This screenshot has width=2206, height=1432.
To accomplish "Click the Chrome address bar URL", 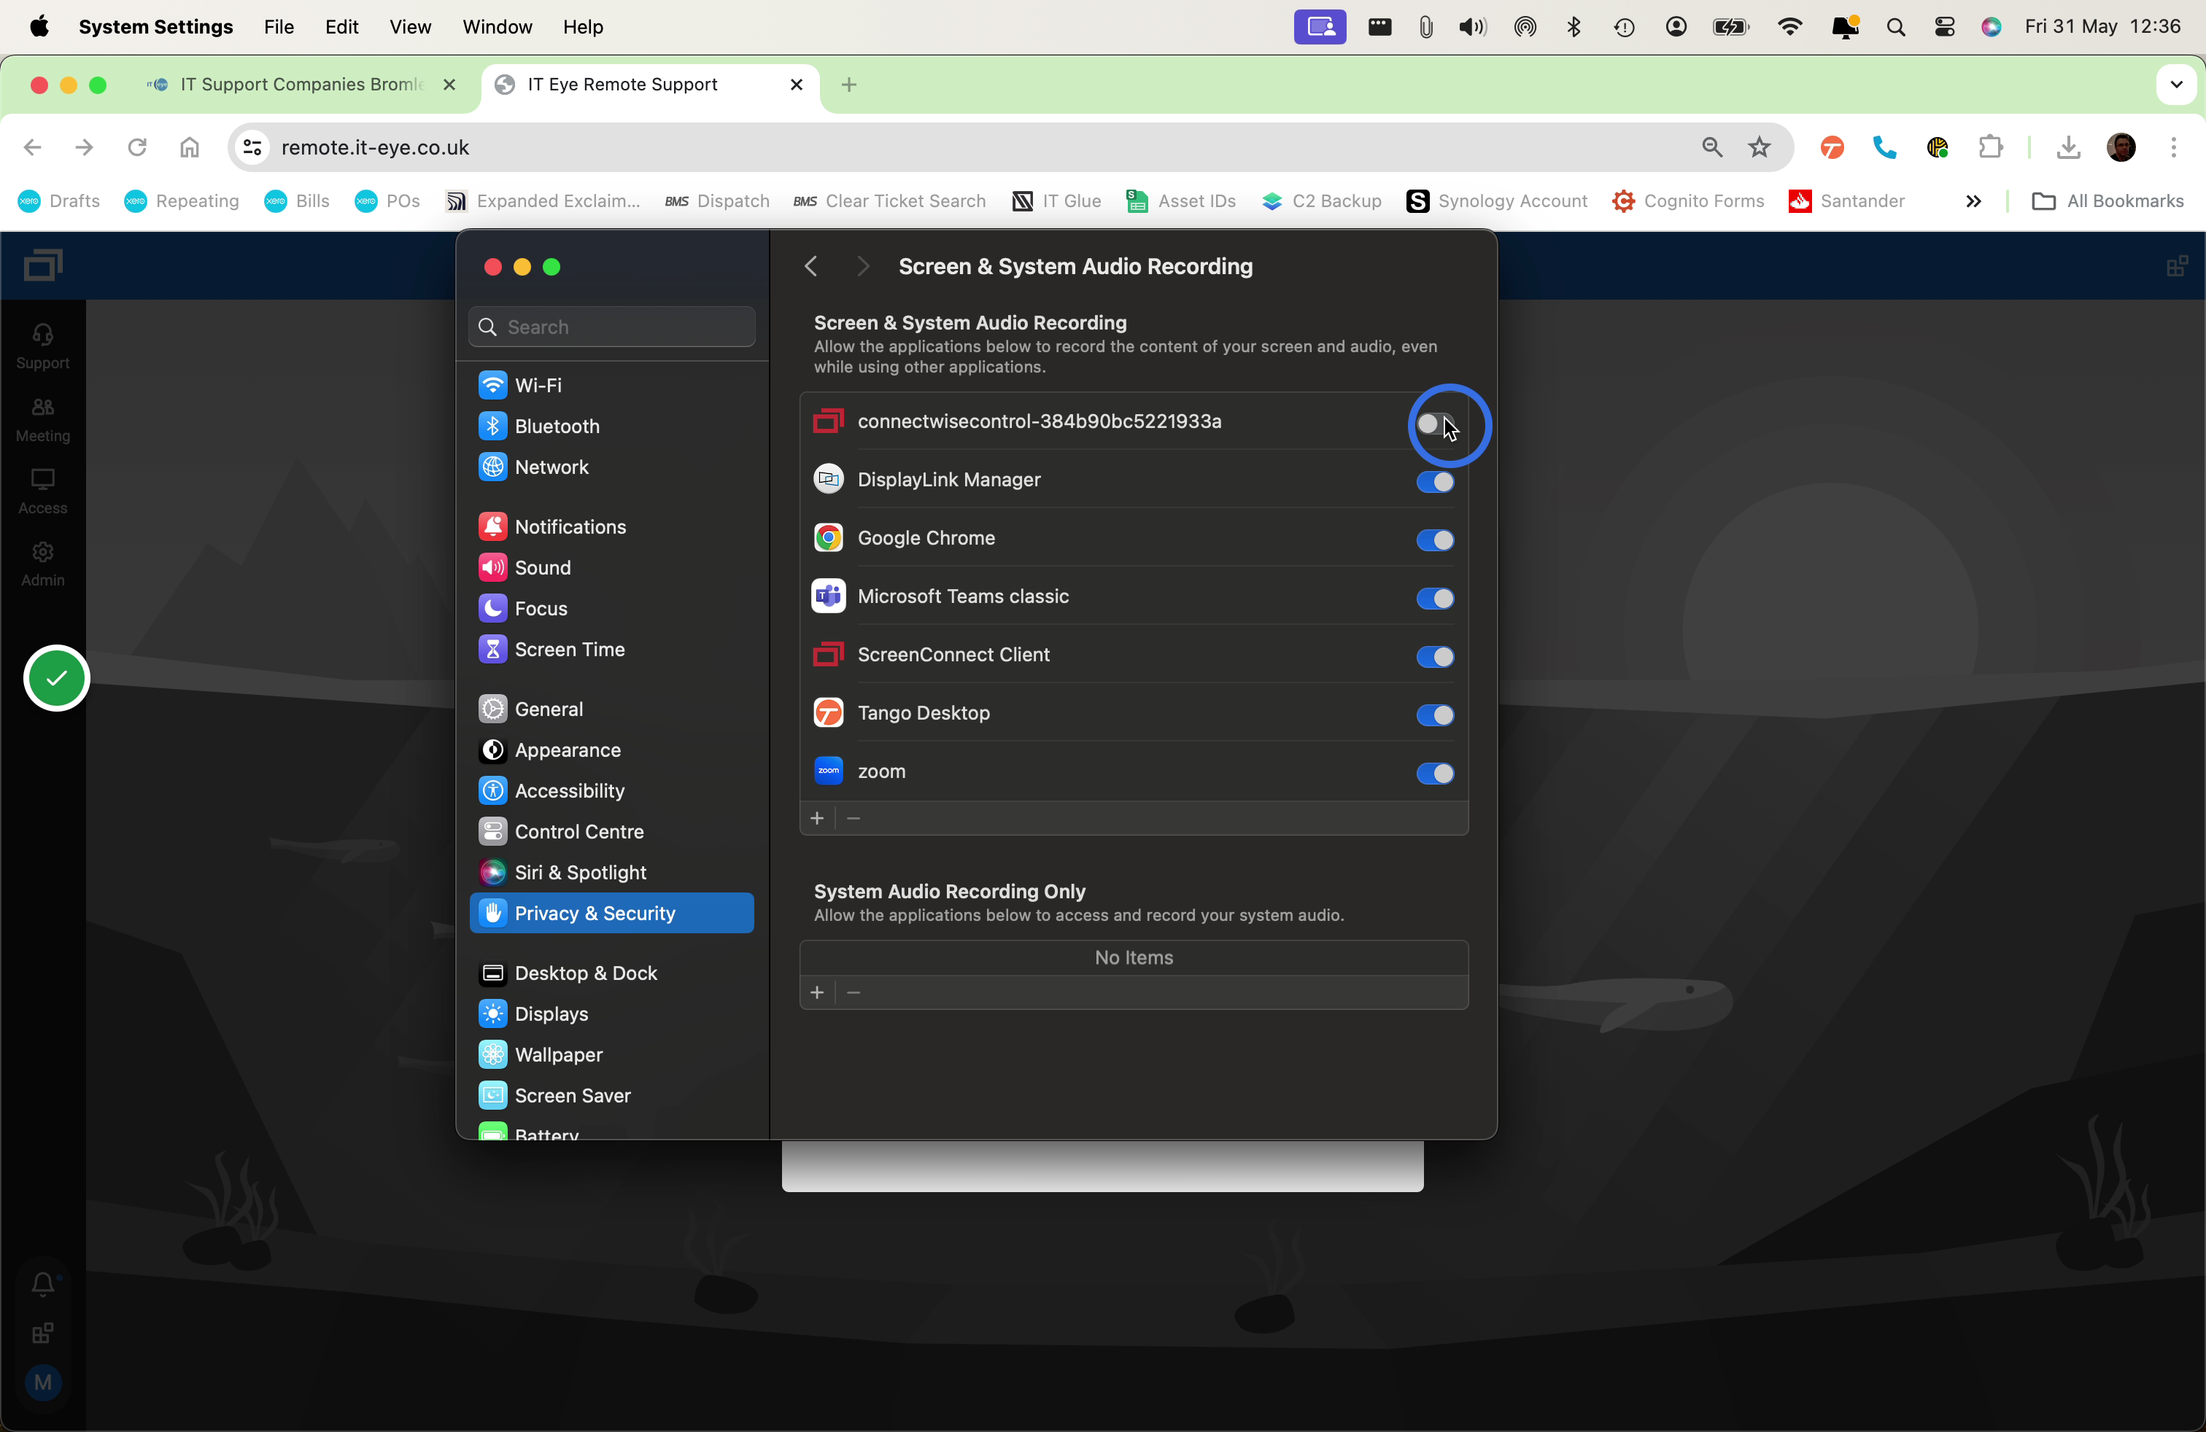I will [x=374, y=147].
